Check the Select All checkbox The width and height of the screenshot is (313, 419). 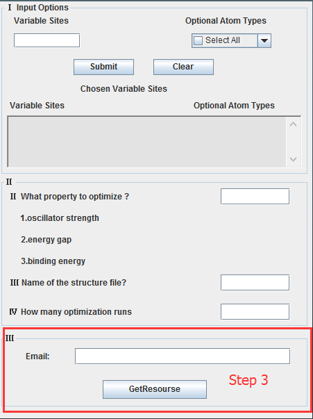(x=198, y=40)
